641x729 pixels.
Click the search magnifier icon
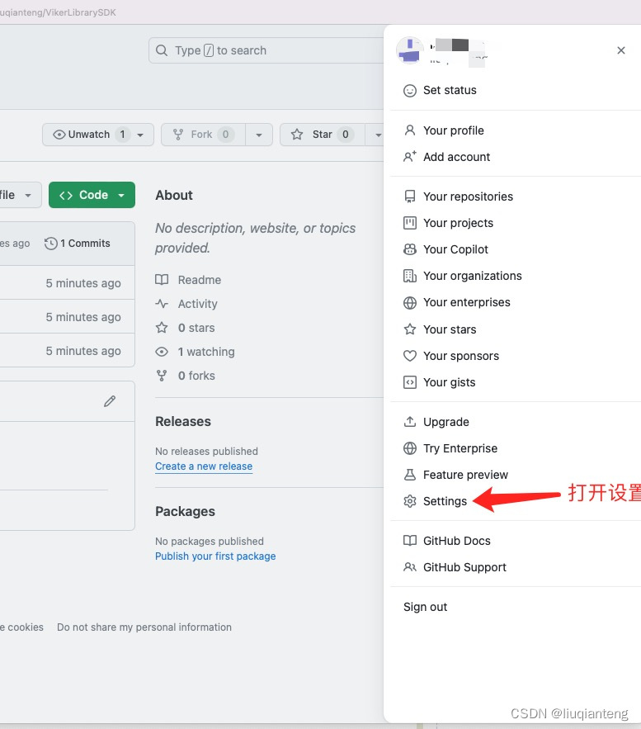[161, 50]
